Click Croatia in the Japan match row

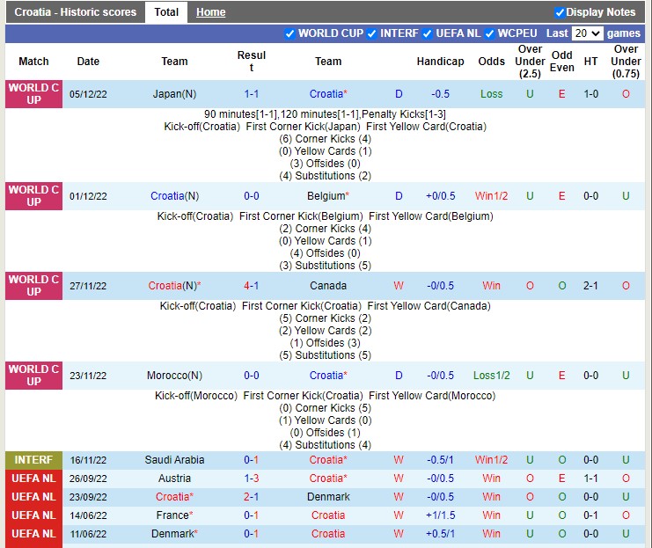[x=328, y=94]
